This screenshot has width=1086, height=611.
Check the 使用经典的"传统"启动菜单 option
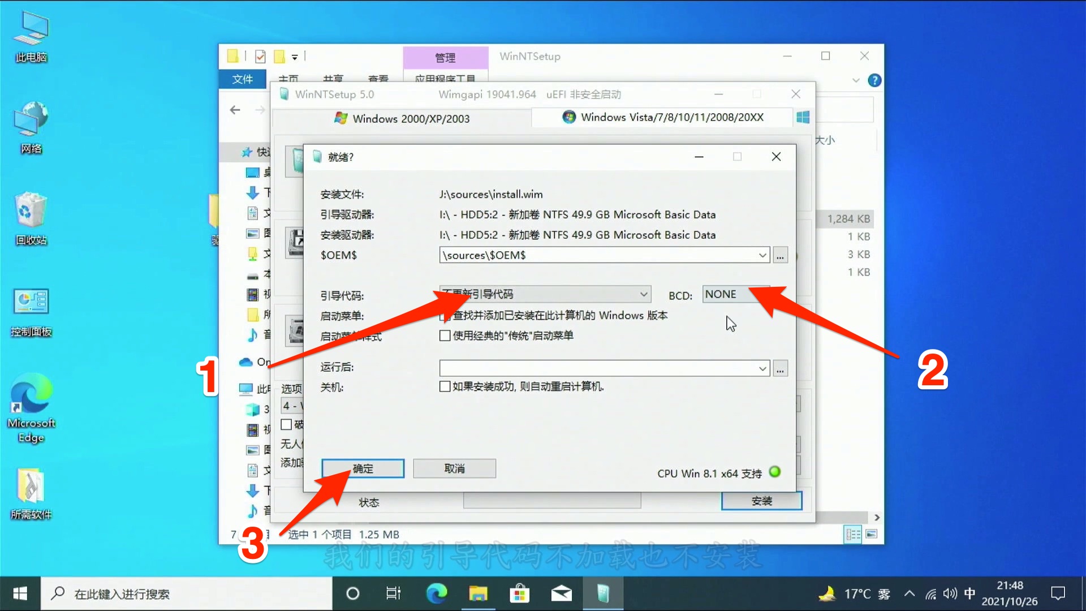coord(445,335)
